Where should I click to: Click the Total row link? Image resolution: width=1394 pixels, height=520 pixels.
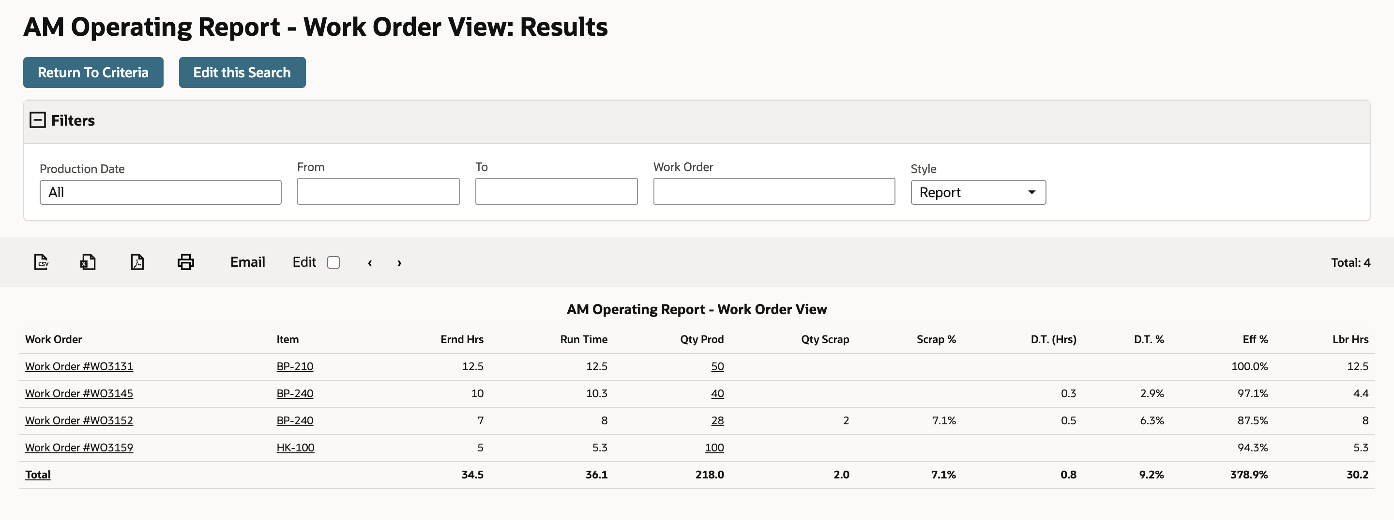coord(38,475)
